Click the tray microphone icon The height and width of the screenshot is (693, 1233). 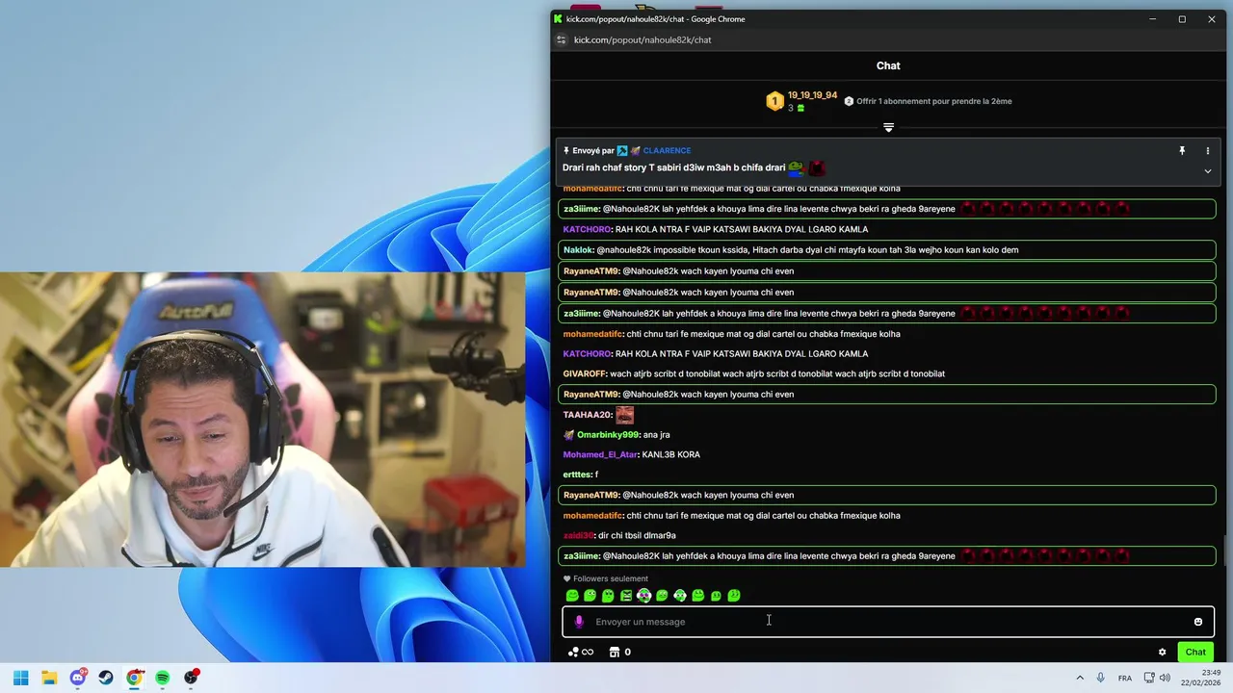1101,678
